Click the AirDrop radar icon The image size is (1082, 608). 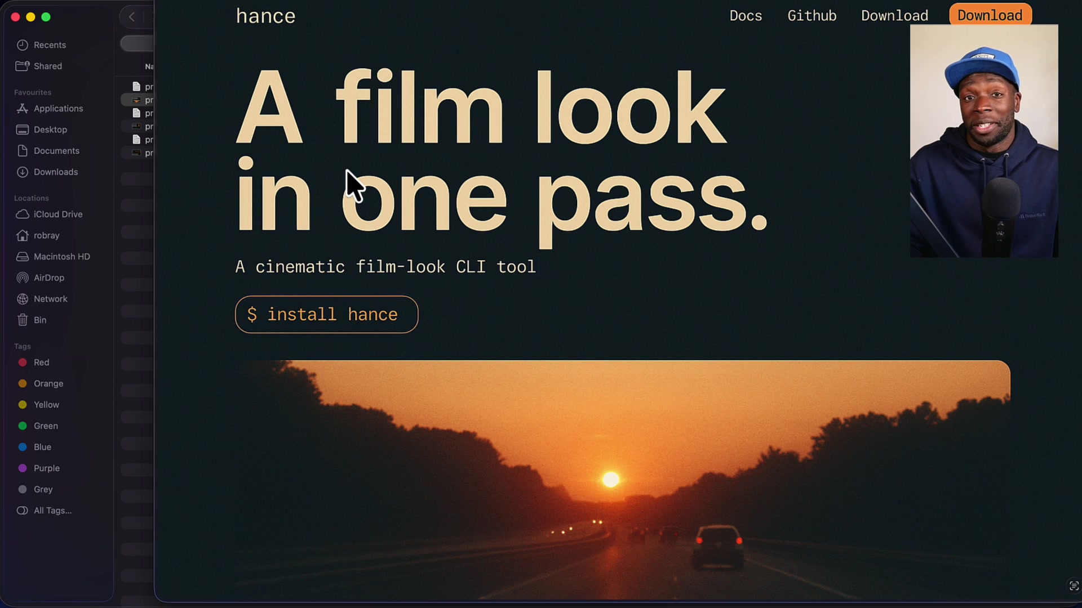pos(23,278)
